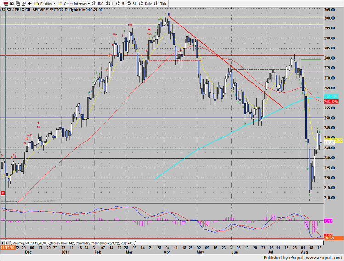344x261 pixels.
Task: Click the Published by eSignal (www.esignal.com) text
Action: (303, 257)
